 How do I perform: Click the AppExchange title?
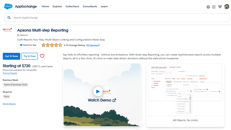(26, 6)
